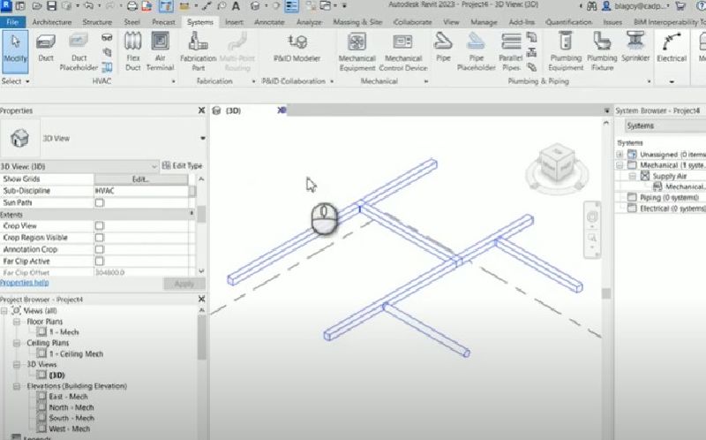Select Piping (0 systems) node
Viewport: 706px width, 440px height.
[x=669, y=197]
